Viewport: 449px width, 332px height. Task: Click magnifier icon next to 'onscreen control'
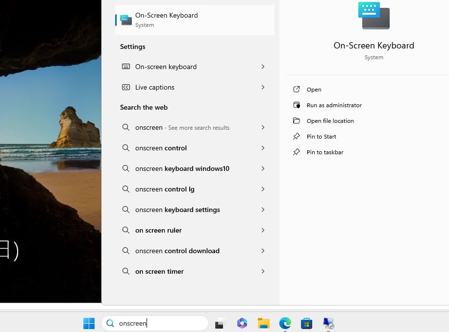(x=126, y=148)
